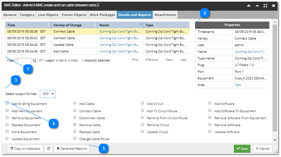Select the Details and Reports tab
The image size is (281, 157).
pyautogui.click(x=135, y=15)
